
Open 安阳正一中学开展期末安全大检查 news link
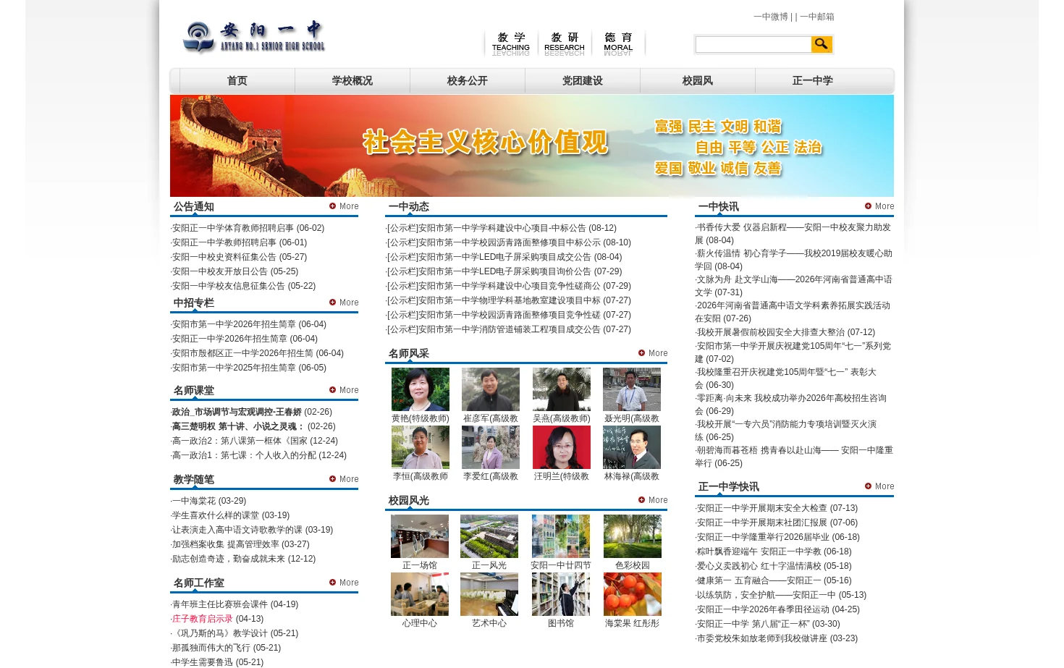(762, 508)
